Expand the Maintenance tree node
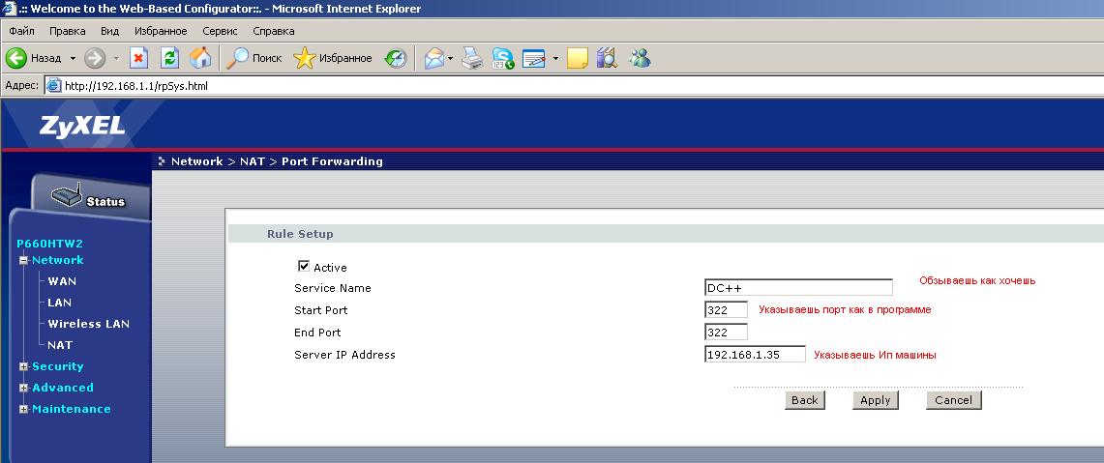Image resolution: width=1104 pixels, height=463 pixels. (x=23, y=409)
